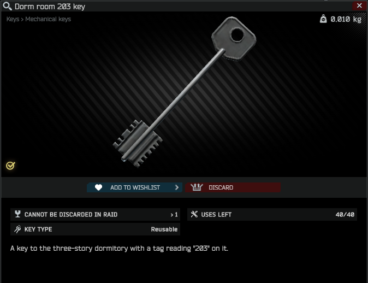Click the crown discard icon

click(x=197, y=187)
